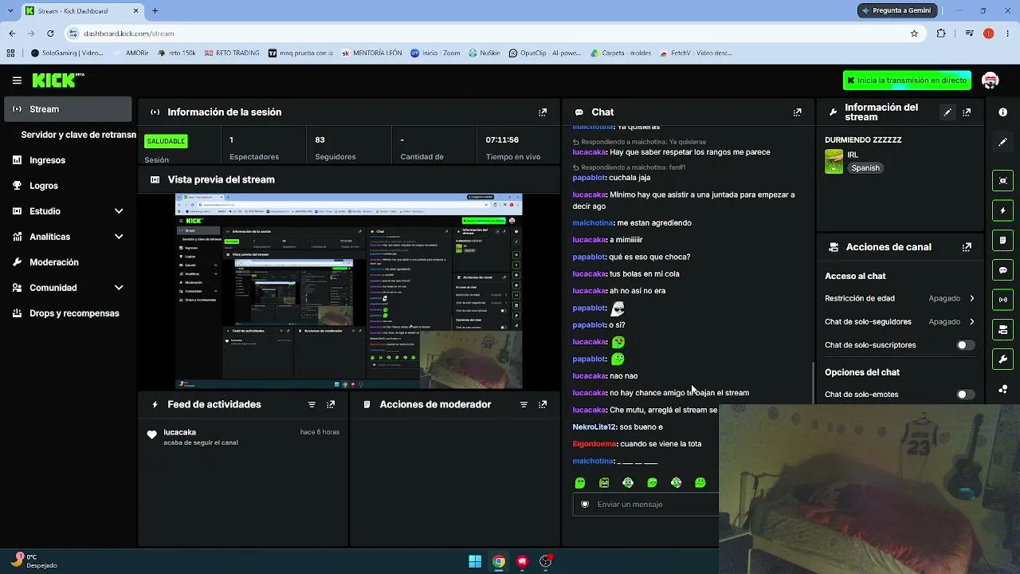Viewport: 1020px width, 574px height.
Task: Open the Chrome extensions puzzle icon
Action: [x=941, y=33]
